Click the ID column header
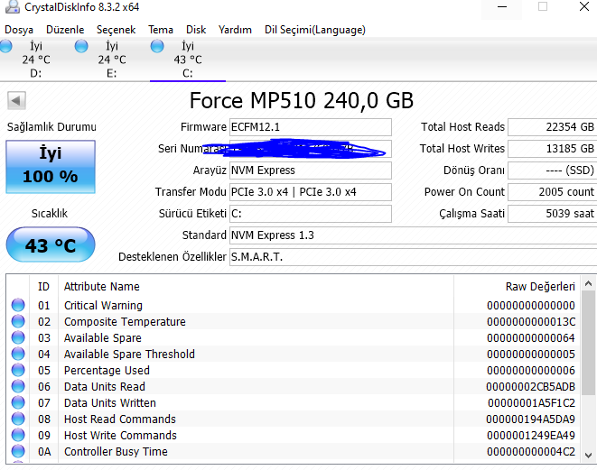 [x=43, y=286]
